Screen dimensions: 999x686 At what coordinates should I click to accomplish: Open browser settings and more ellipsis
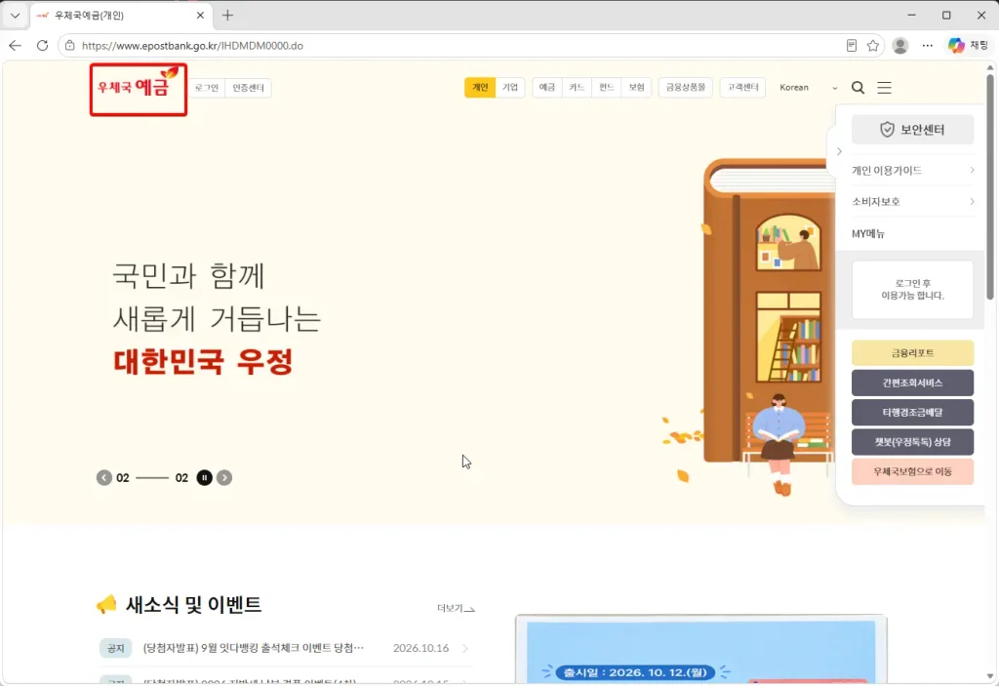pos(928,45)
